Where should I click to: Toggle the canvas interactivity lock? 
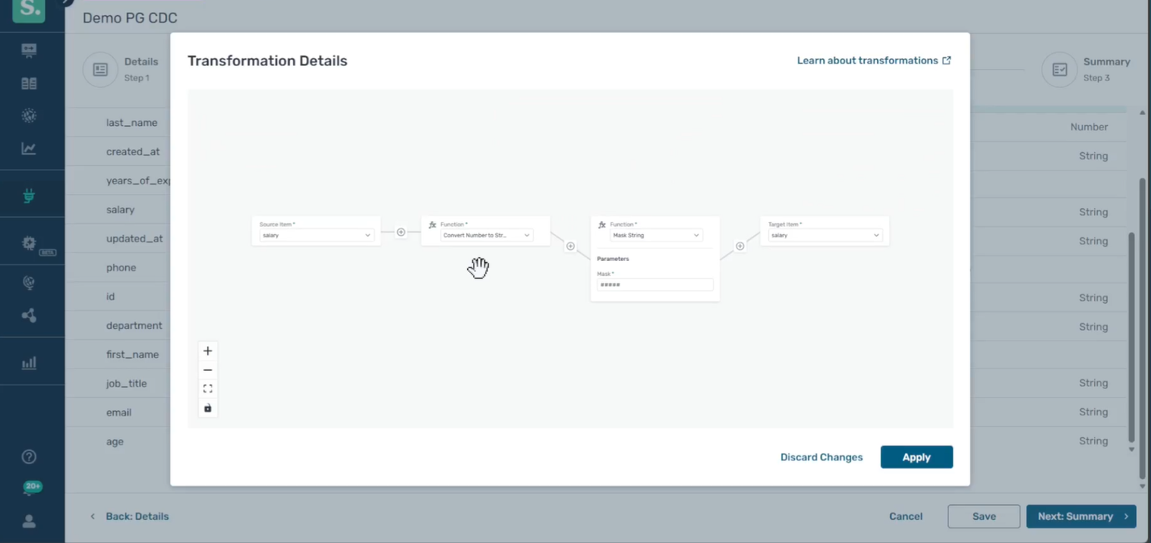[x=207, y=408]
